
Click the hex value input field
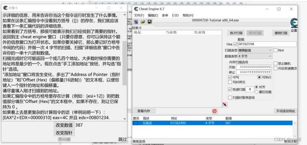pos(267,44)
